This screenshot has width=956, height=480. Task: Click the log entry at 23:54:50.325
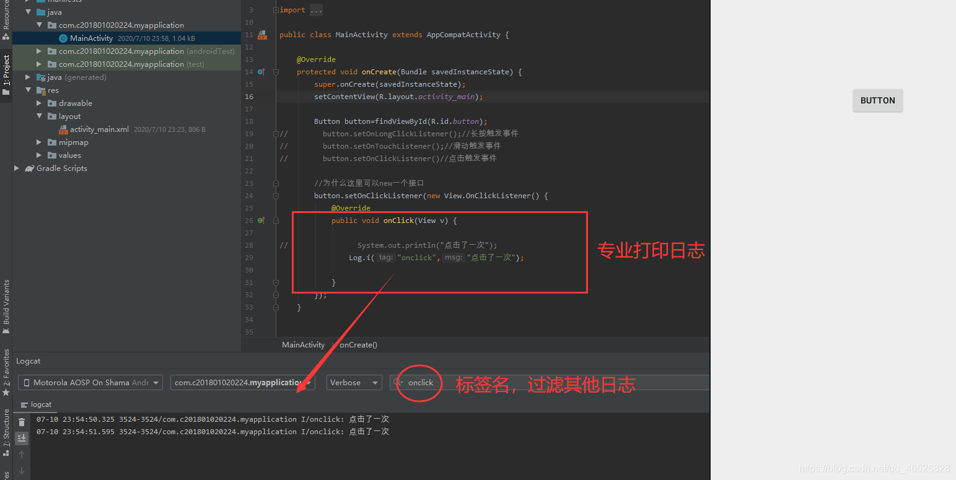(x=213, y=419)
